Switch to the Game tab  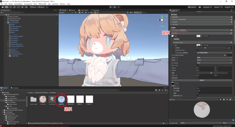[72, 10]
